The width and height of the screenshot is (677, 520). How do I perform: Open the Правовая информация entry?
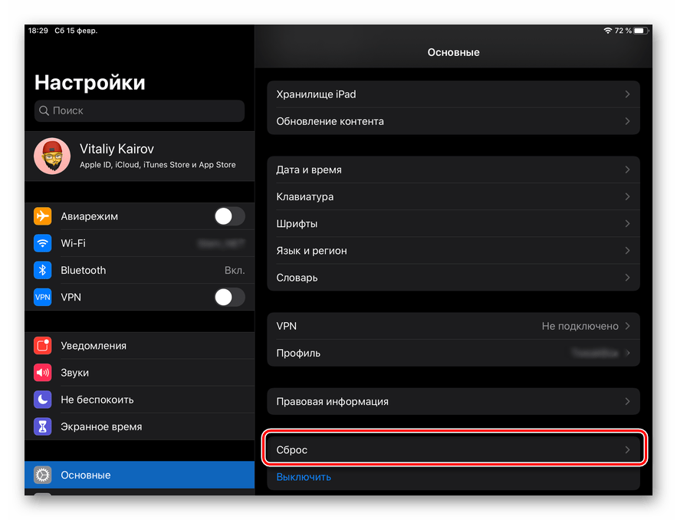(x=452, y=401)
